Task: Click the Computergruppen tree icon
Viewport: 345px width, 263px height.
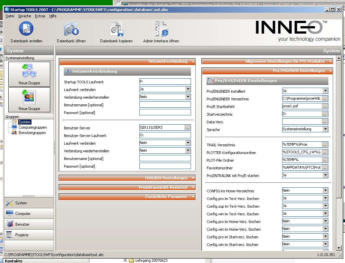Action: (14, 127)
